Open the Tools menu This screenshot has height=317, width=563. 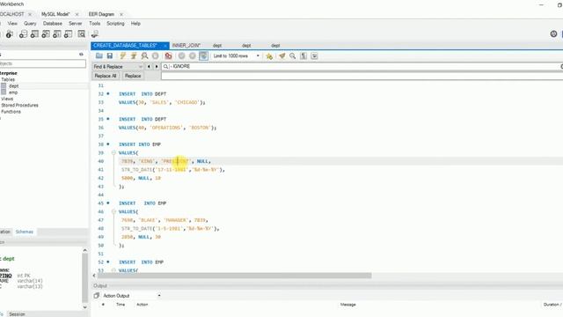94,24
